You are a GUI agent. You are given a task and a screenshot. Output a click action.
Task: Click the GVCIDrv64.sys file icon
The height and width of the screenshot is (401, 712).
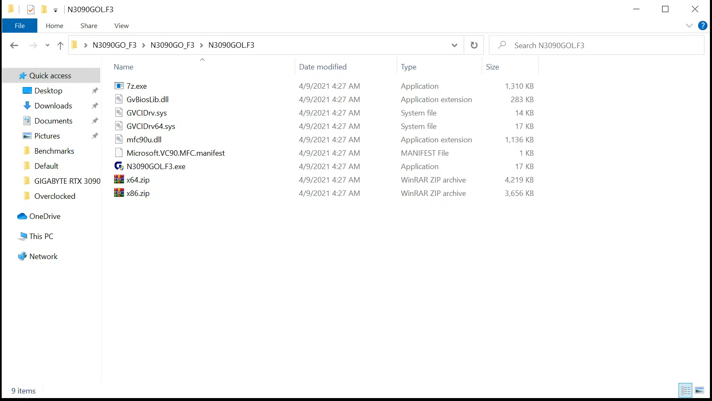click(x=119, y=126)
